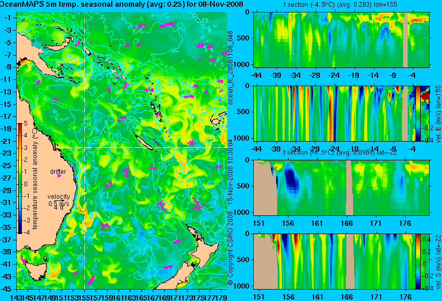Click the '-45' latitude tick on the main map
This screenshot has width=442, height=301.
click(x=7, y=289)
